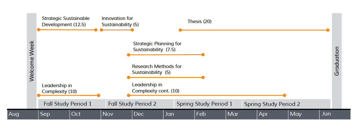Viewport: 364px width, 129px height.
Task: Select Research Methods timeline start dot
Action: [129, 77]
